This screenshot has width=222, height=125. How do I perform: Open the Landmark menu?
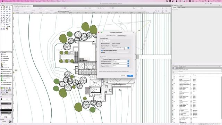[38, 1]
